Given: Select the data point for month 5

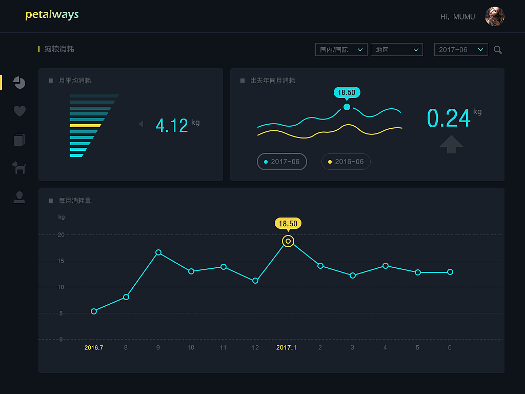Looking at the screenshot, I should point(417,272).
